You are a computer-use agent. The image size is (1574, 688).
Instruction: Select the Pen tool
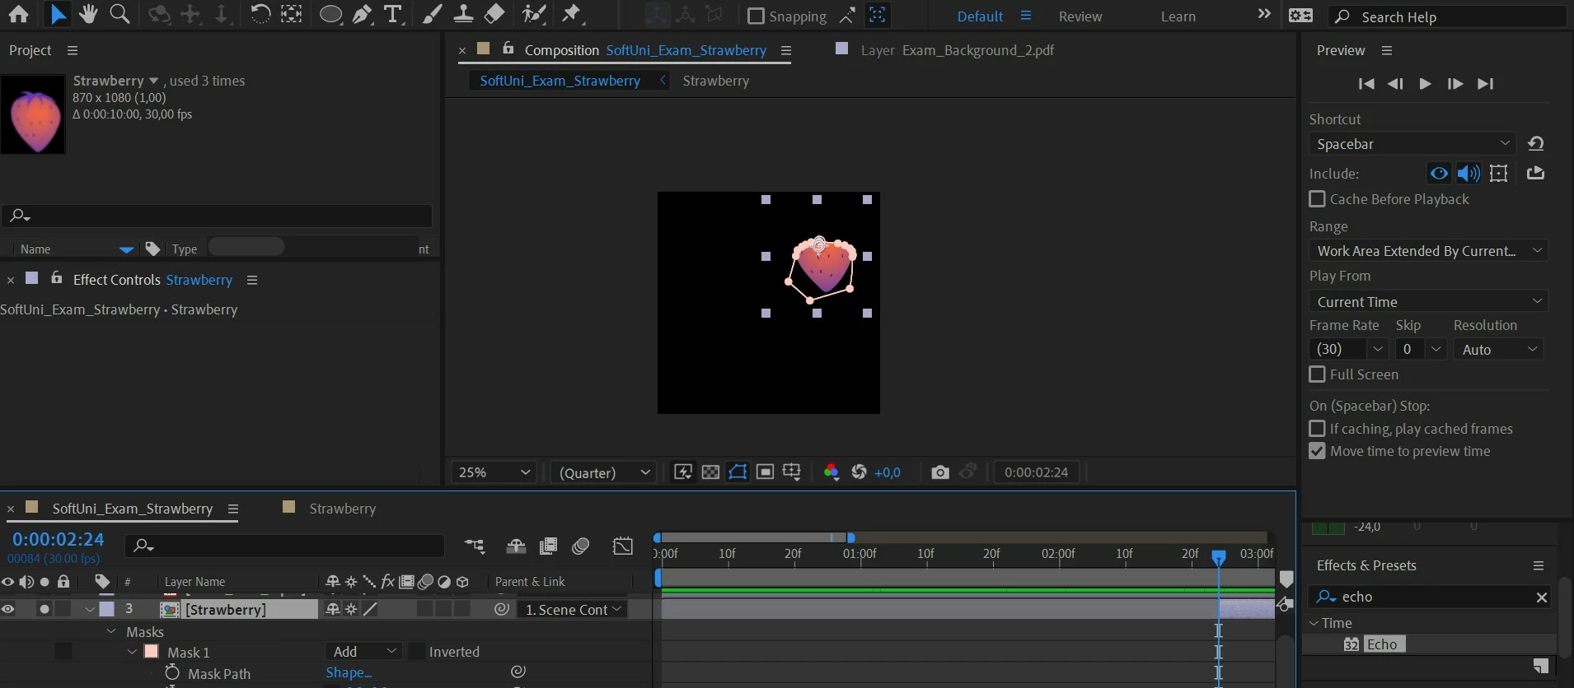pos(362,14)
